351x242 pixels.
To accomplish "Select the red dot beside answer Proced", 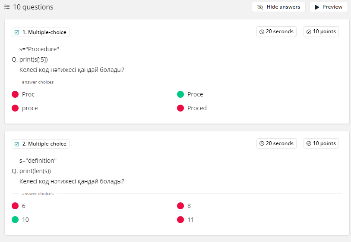I will tap(180, 108).
